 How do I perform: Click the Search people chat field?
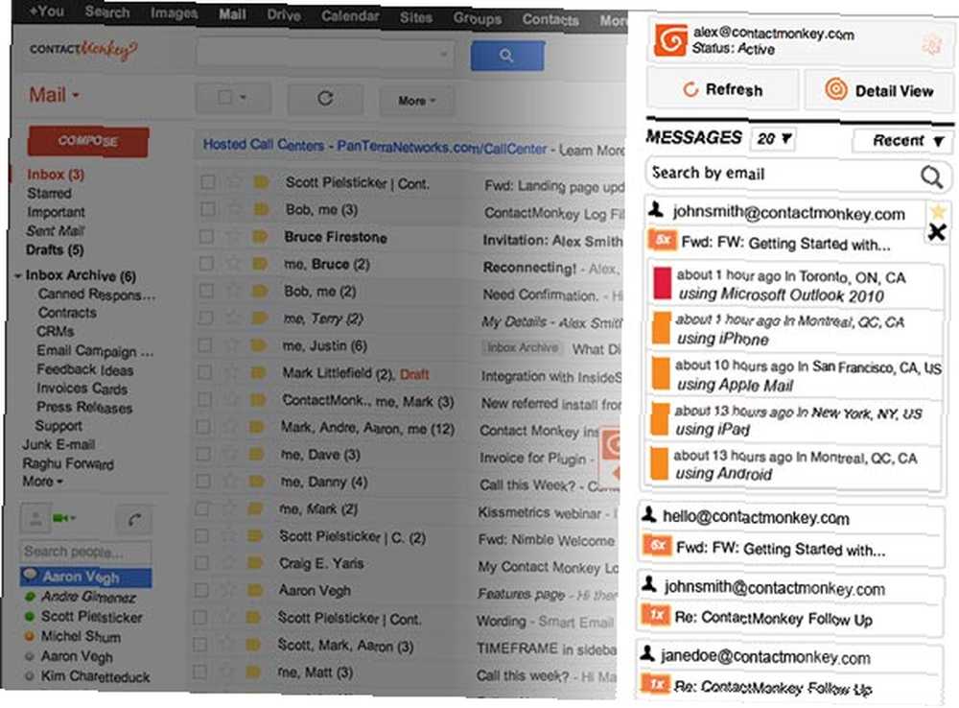pos(85,552)
